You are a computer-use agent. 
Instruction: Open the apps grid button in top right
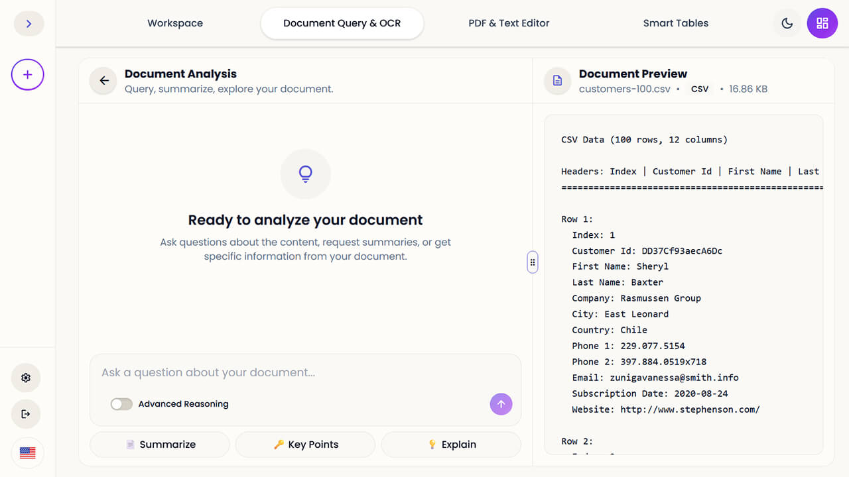(x=822, y=23)
